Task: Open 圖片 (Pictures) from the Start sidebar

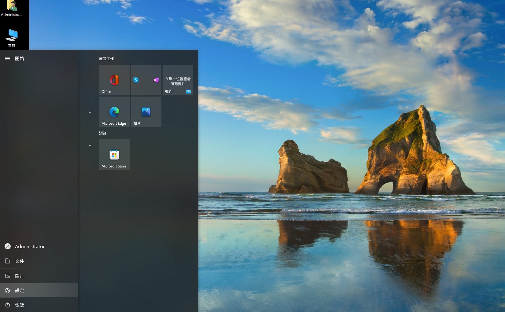Action: 20,276
